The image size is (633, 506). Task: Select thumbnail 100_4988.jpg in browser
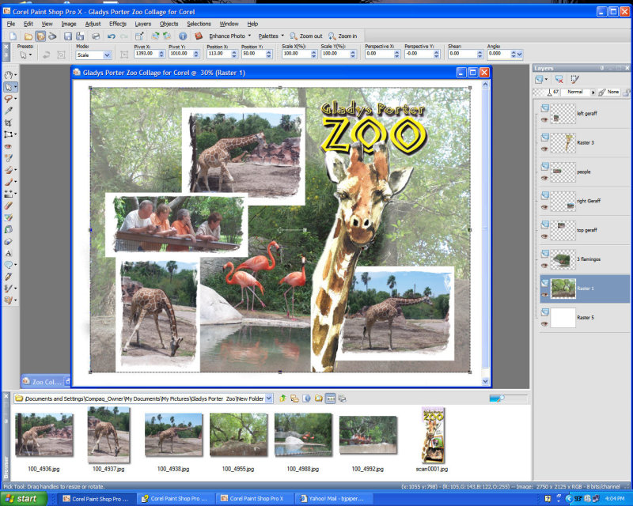click(x=303, y=435)
